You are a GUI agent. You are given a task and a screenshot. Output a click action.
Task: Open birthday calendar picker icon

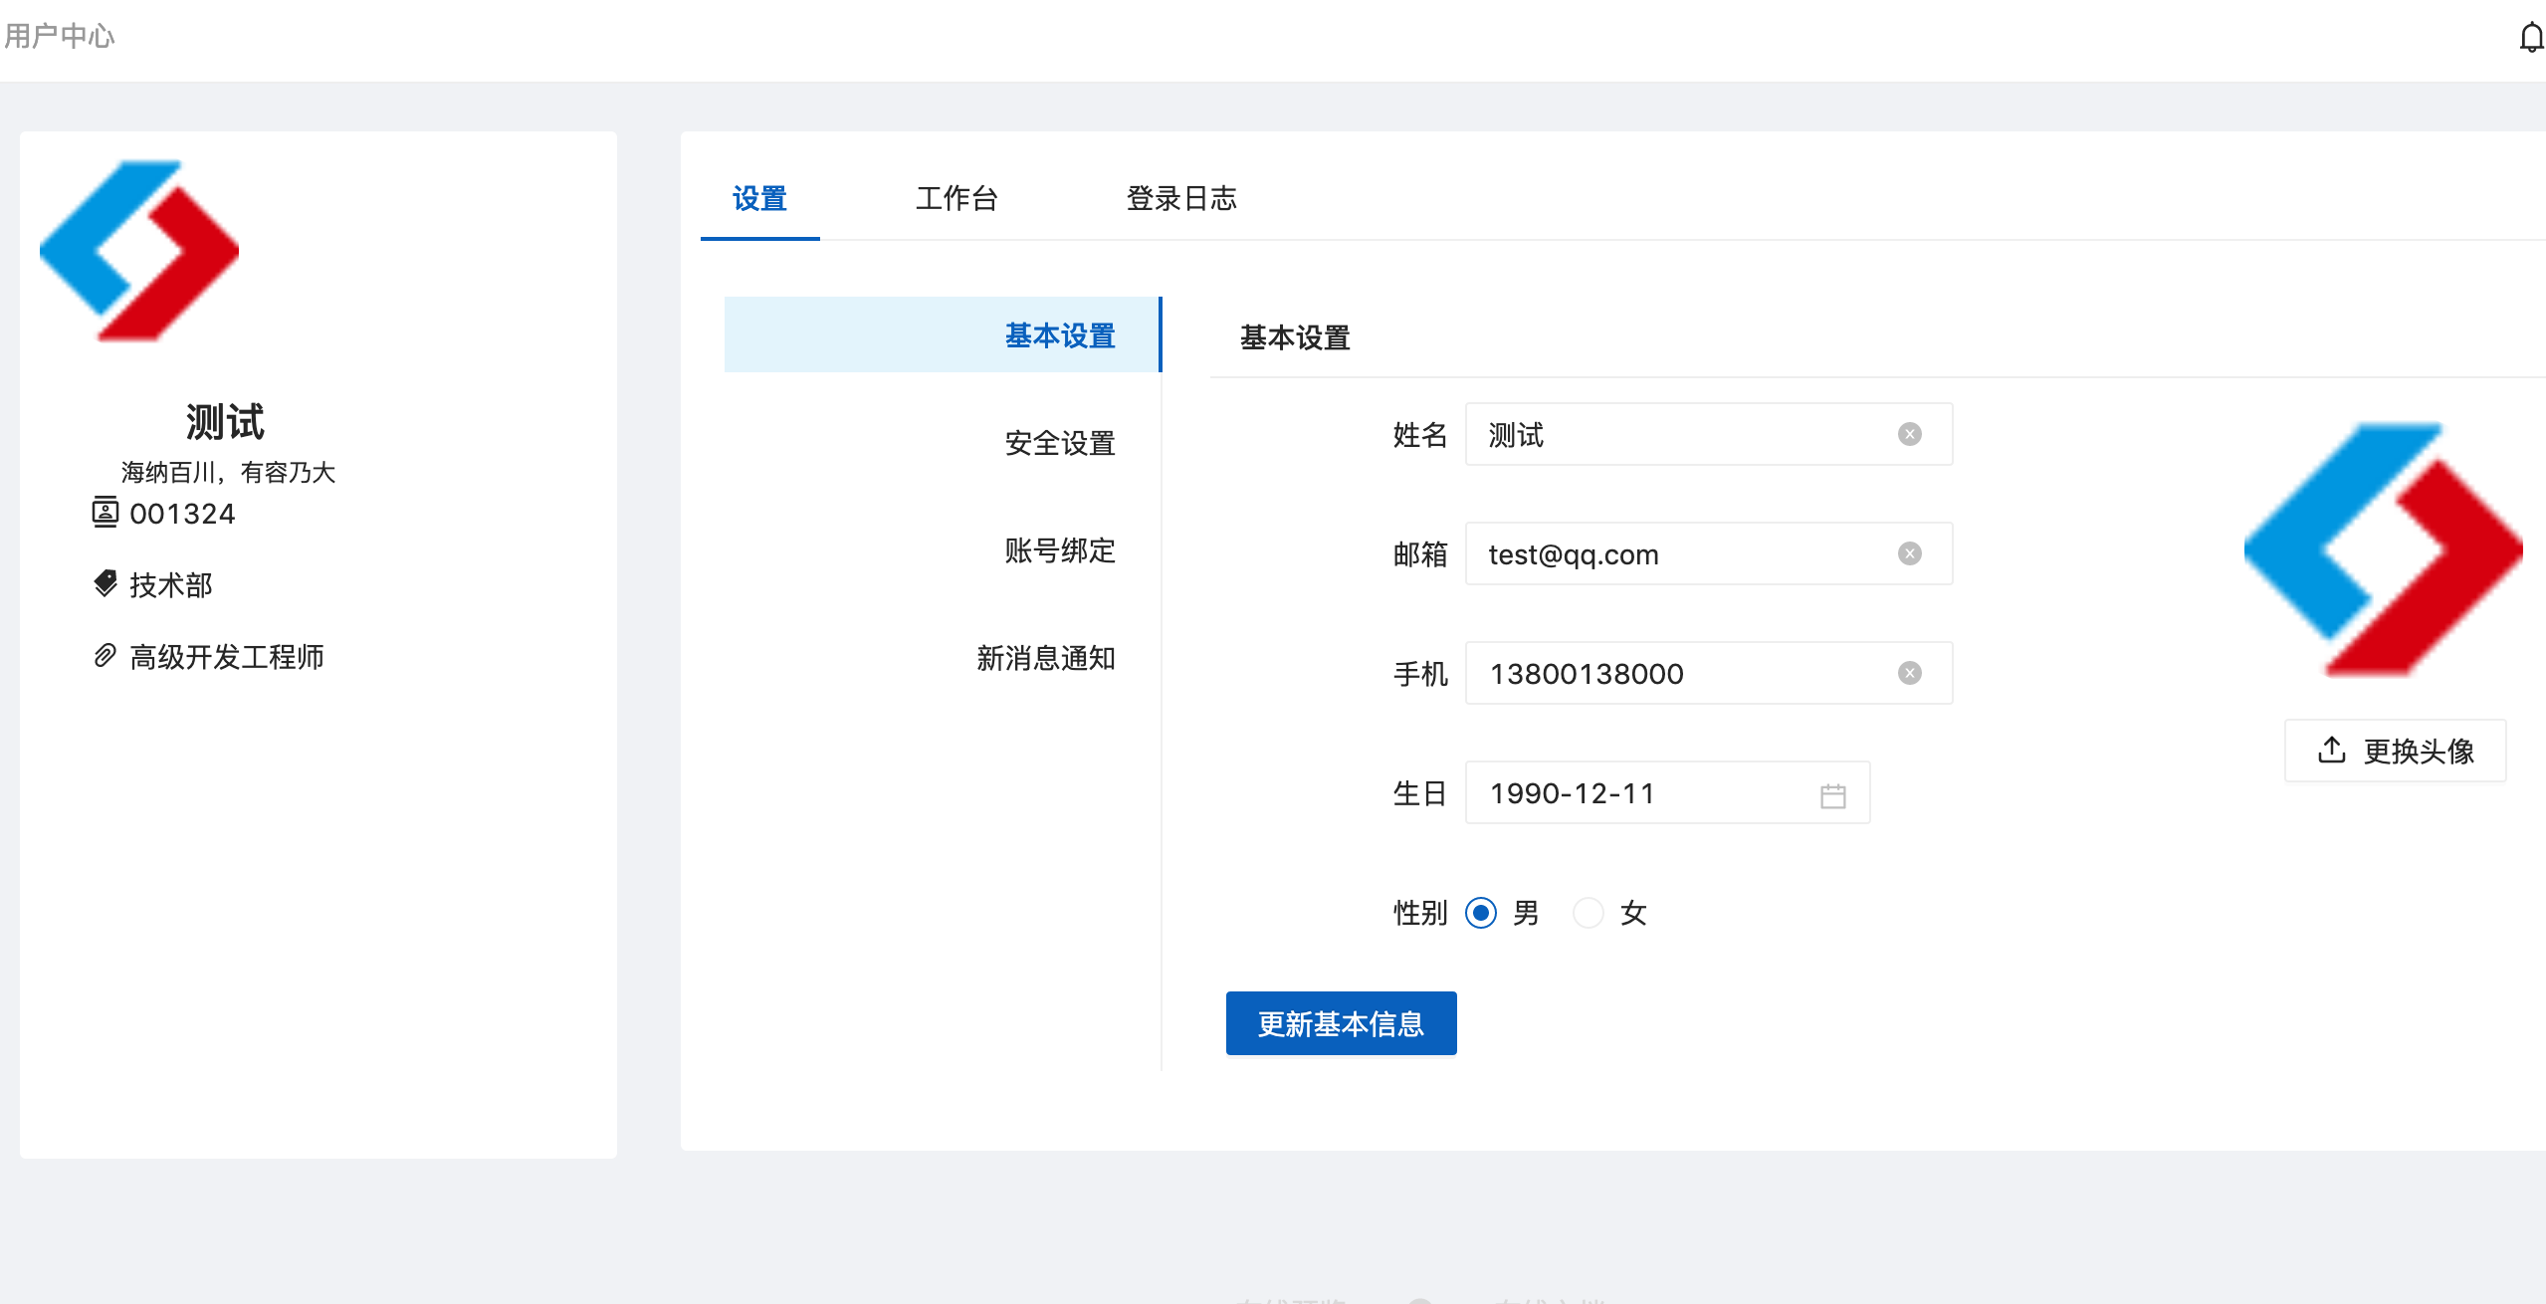click(x=1832, y=794)
